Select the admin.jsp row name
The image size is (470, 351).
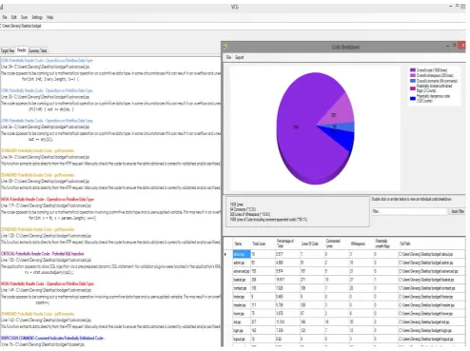(242, 263)
